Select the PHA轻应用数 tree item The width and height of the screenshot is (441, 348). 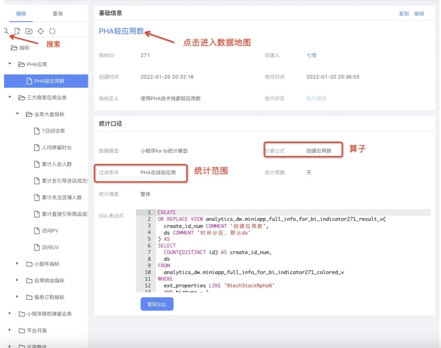(x=46, y=81)
